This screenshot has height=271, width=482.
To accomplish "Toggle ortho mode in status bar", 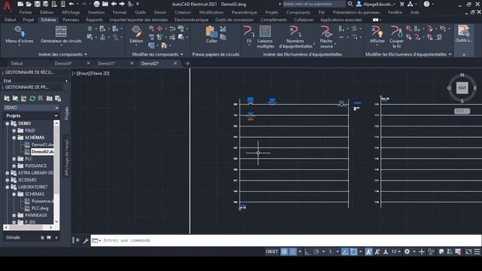I will 307,251.
